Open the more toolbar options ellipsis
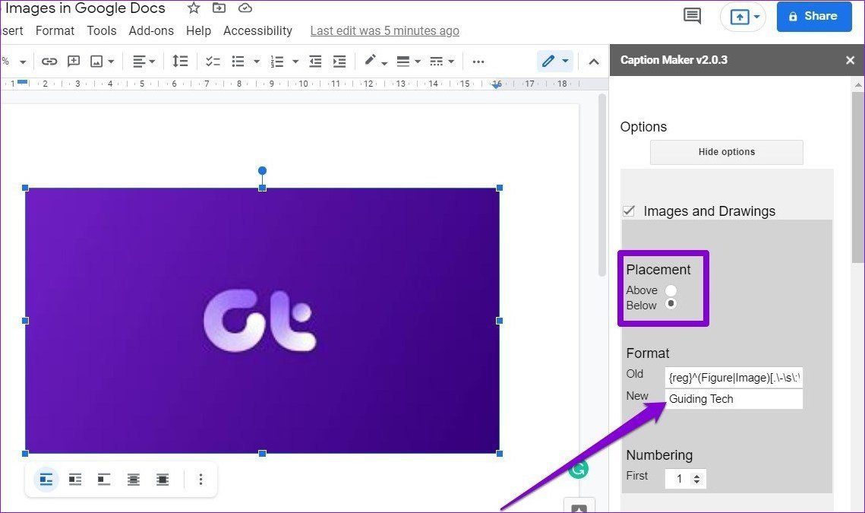This screenshot has height=513, width=865. pos(478,62)
